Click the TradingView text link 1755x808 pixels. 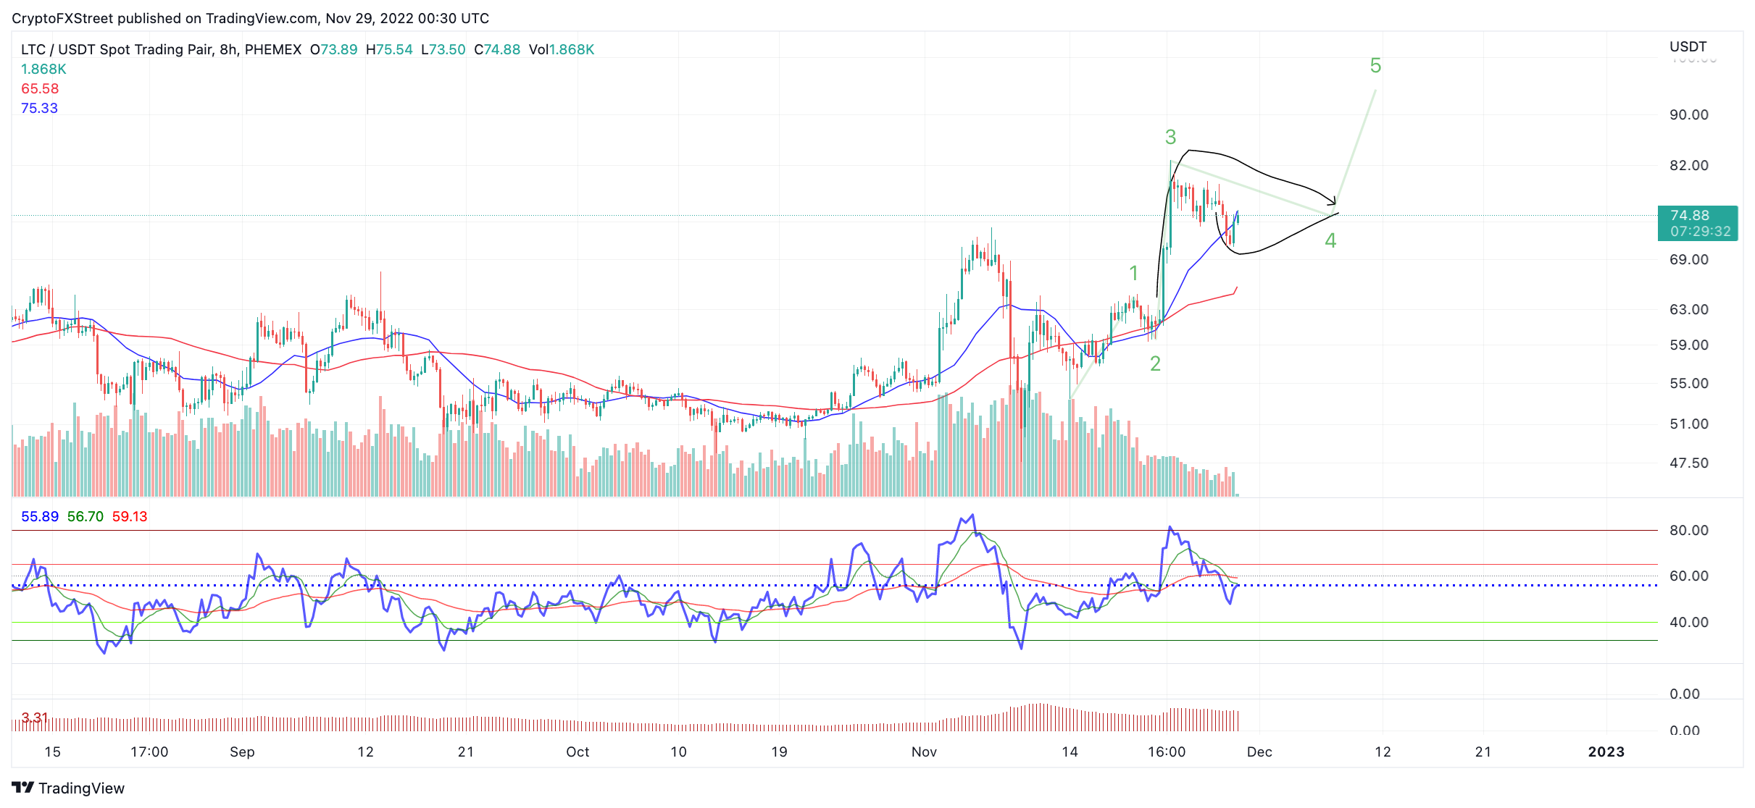point(81,788)
